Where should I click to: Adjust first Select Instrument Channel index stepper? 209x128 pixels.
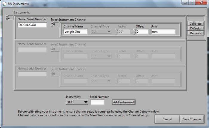pyautogui.click(x=52, y=24)
